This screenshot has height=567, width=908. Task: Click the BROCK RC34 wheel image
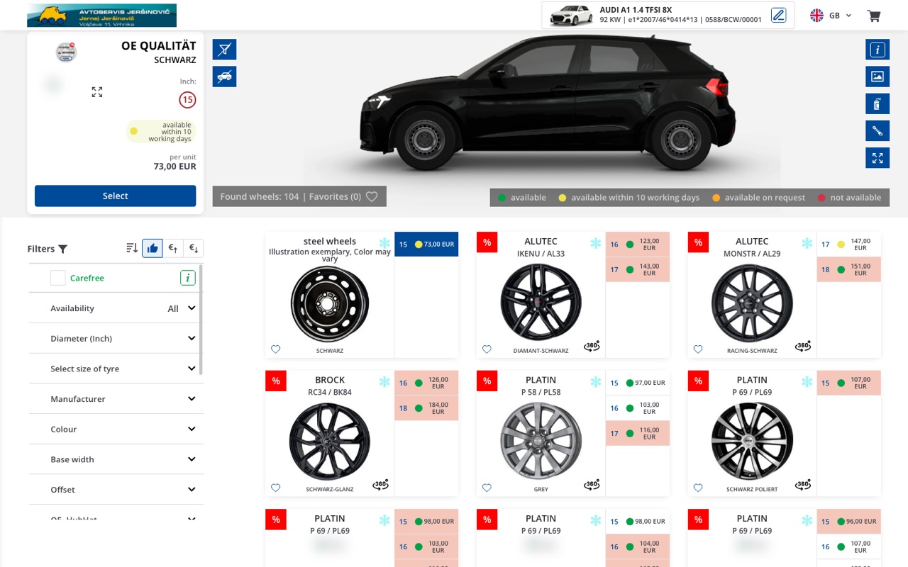pyautogui.click(x=330, y=441)
